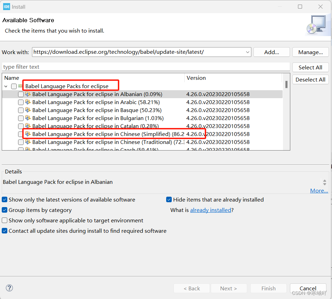Collapse the Babel Language Packs category
332x299 pixels.
pyautogui.click(x=6, y=86)
